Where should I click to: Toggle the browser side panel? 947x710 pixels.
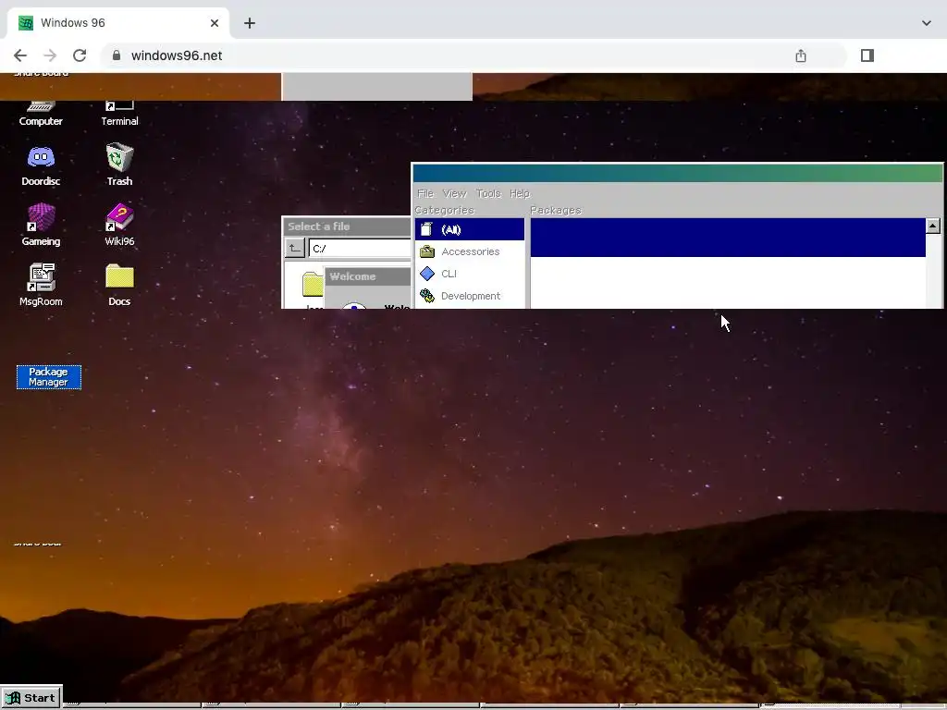tap(867, 55)
